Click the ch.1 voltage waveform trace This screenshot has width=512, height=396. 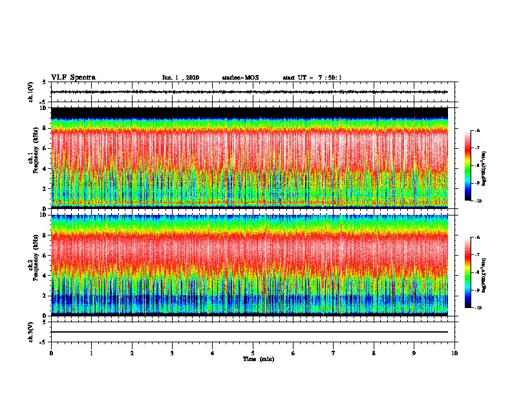pos(250,92)
